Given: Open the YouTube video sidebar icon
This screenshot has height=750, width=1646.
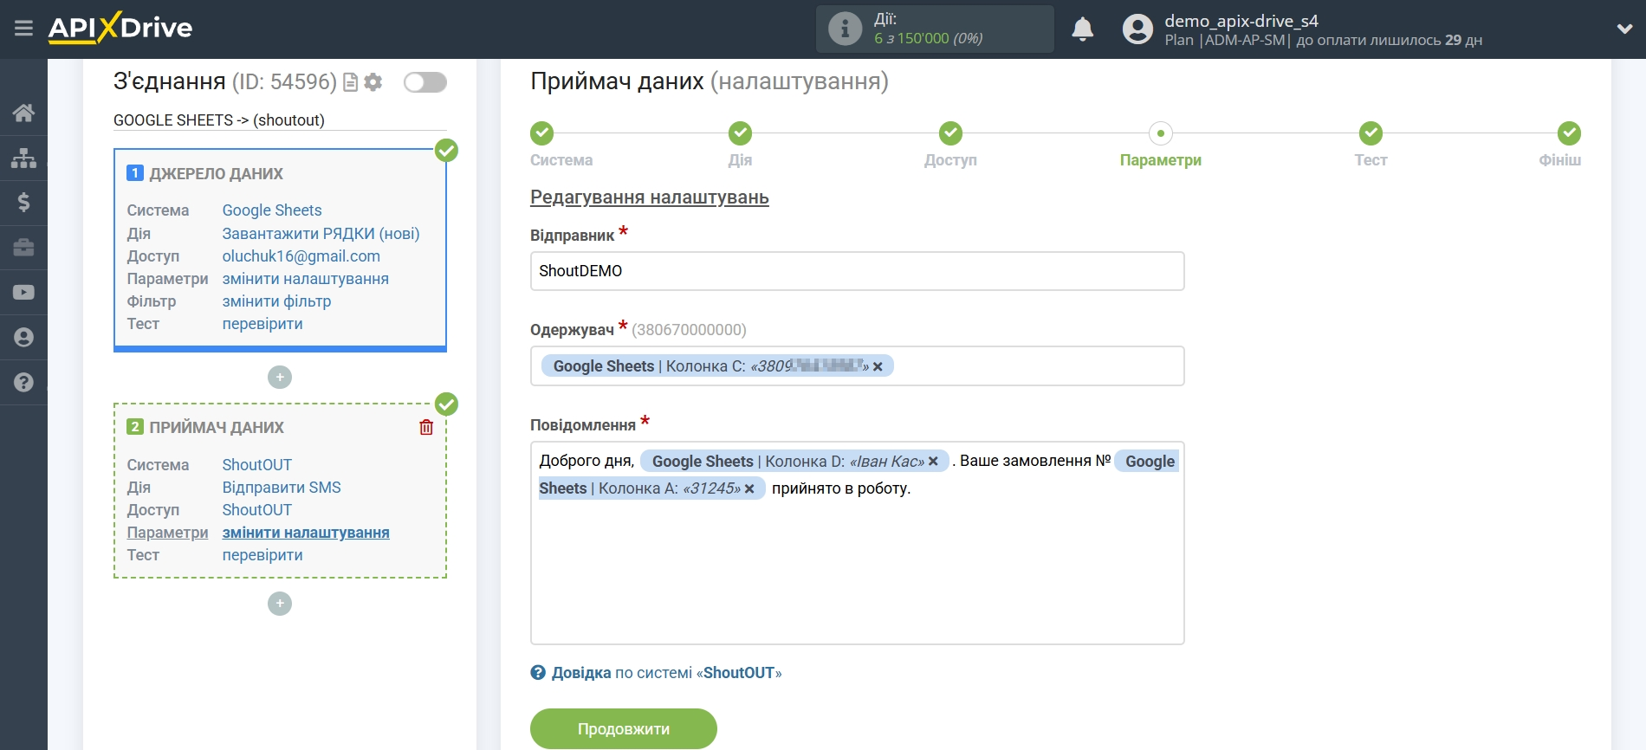Looking at the screenshot, I should point(23,293).
